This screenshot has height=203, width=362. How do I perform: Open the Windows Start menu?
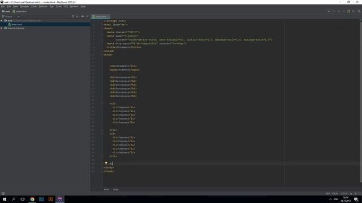[5, 199]
